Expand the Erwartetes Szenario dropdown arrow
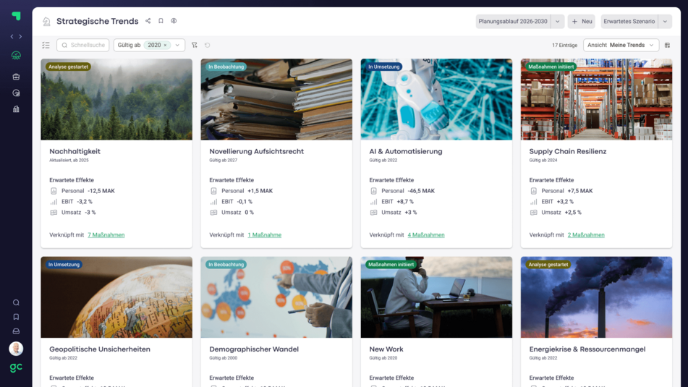688x387 pixels. [x=665, y=22]
